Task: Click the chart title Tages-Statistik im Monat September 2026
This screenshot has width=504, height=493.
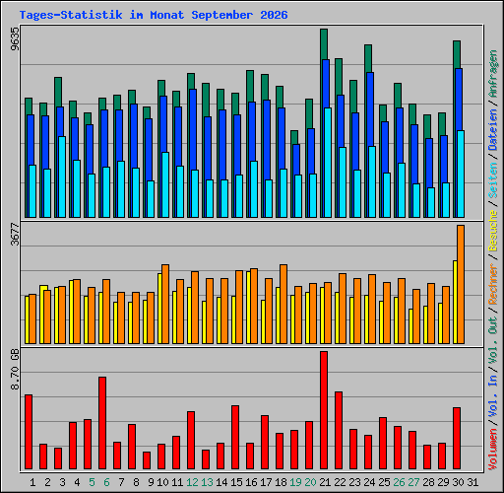Action: [154, 15]
